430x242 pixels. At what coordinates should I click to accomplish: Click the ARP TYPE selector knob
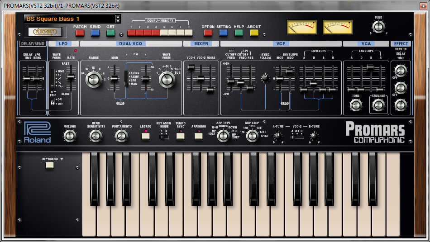click(223, 136)
